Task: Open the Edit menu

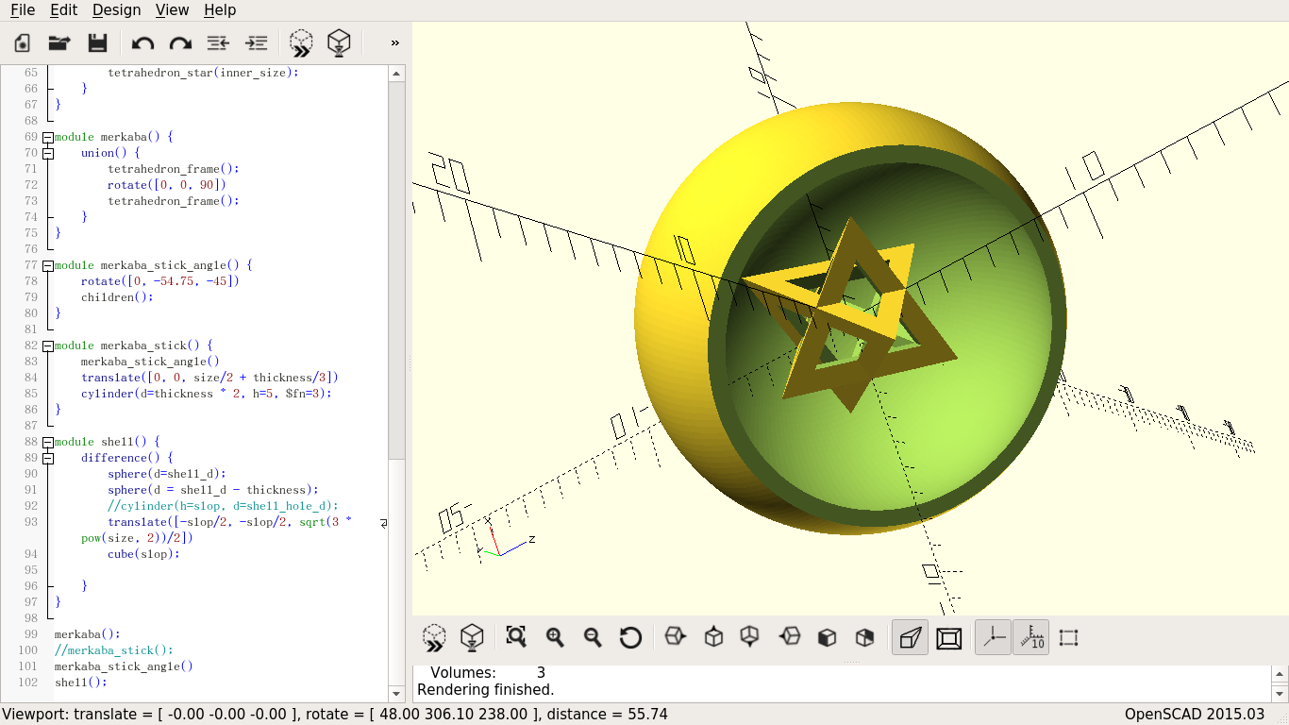Action: (63, 10)
